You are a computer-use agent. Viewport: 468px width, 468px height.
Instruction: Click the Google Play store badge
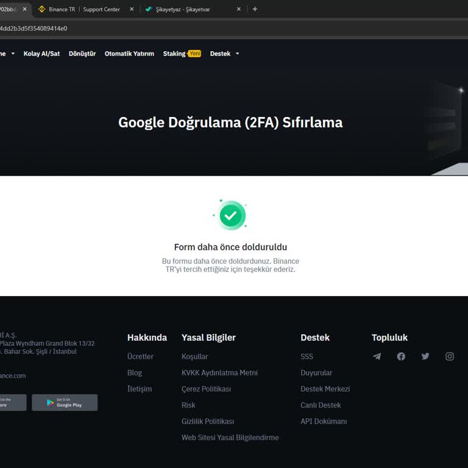65,402
